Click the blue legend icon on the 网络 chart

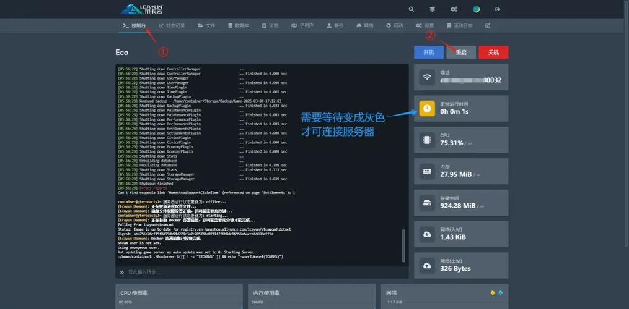pos(501,293)
